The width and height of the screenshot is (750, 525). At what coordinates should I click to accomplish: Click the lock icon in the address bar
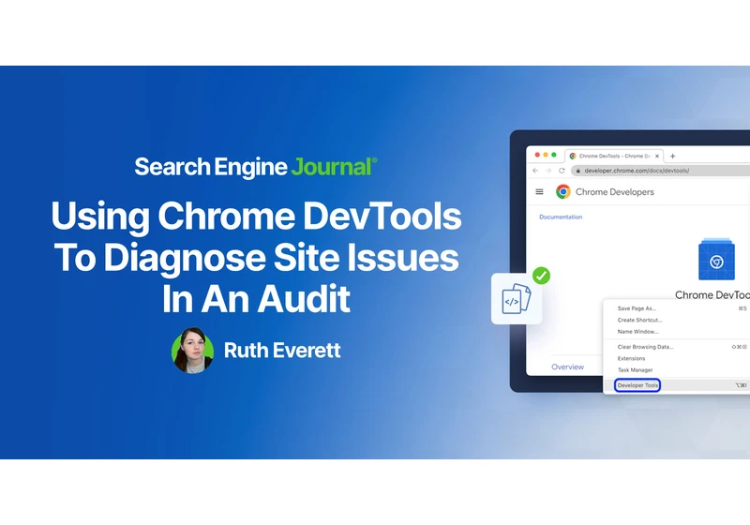578,171
